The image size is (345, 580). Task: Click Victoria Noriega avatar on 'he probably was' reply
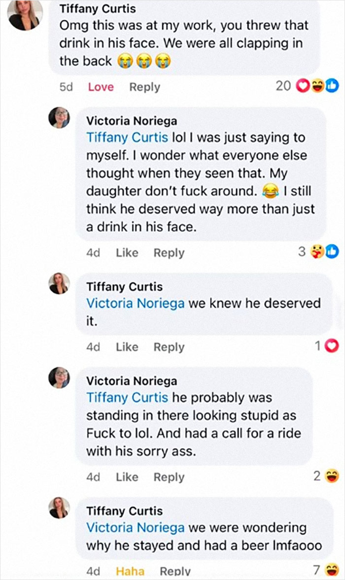pos(59,377)
